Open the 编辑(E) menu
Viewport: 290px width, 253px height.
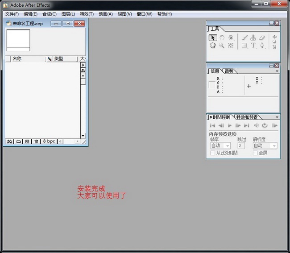coord(30,14)
